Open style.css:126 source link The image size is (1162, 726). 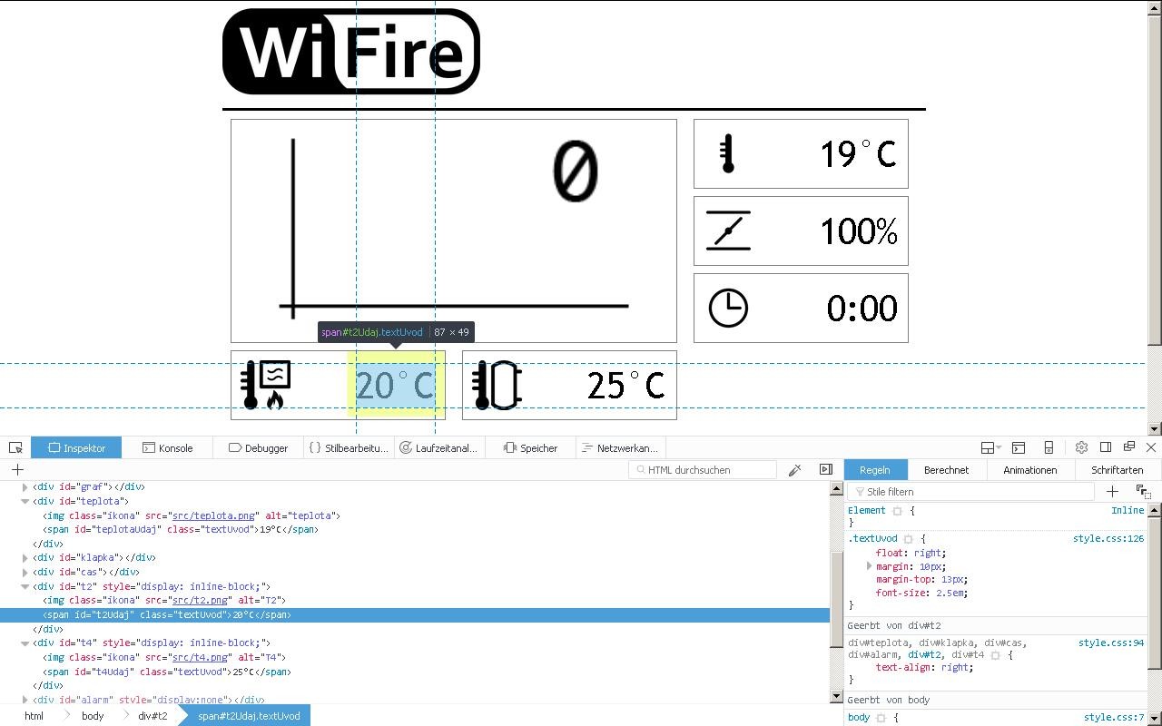point(1108,539)
